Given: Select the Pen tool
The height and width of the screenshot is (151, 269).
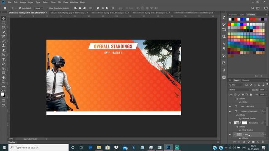Looking at the screenshot, I should [3, 64].
